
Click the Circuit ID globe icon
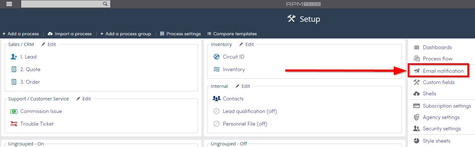point(216,57)
